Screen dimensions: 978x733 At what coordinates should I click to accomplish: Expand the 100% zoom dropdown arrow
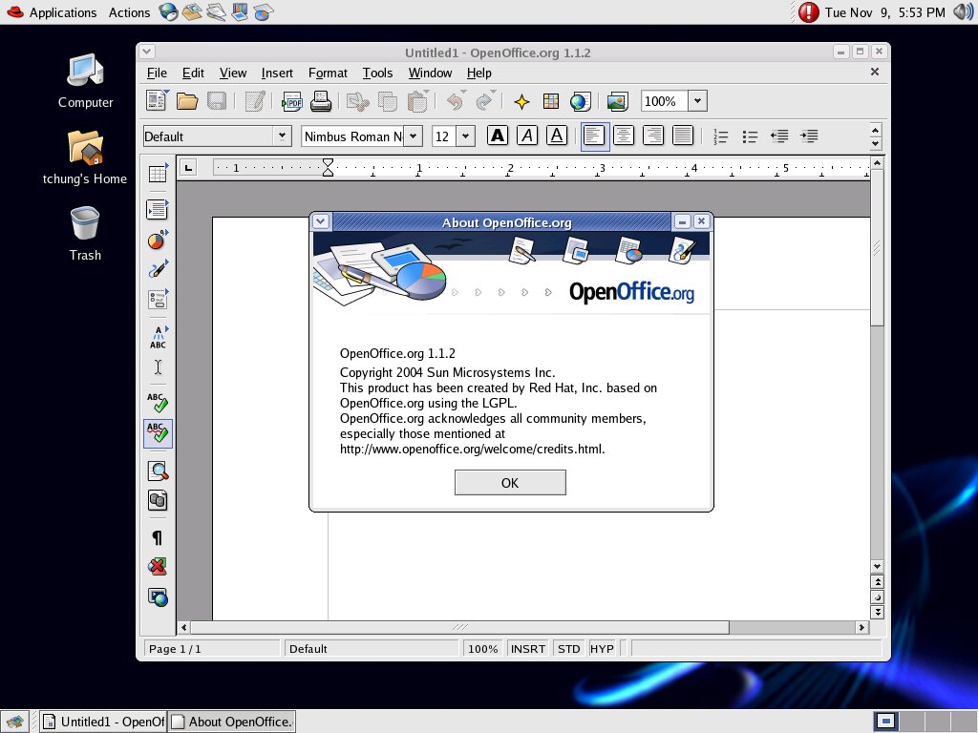click(698, 100)
